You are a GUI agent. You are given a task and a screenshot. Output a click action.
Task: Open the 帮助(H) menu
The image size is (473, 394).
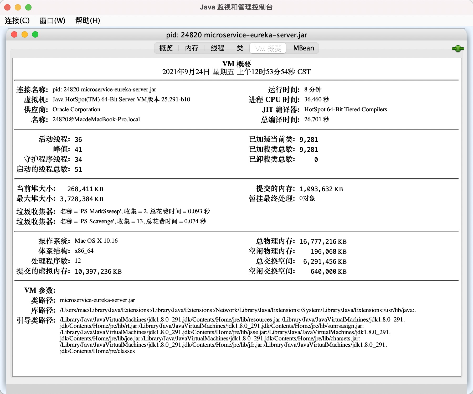88,20
